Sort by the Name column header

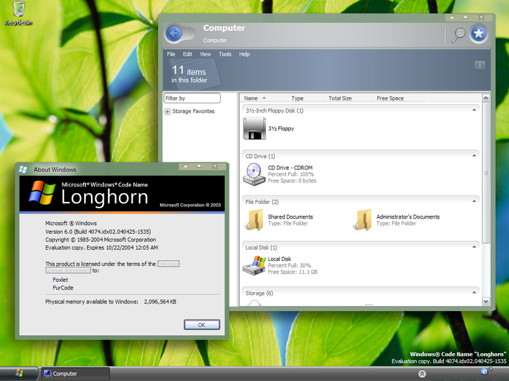pos(263,98)
